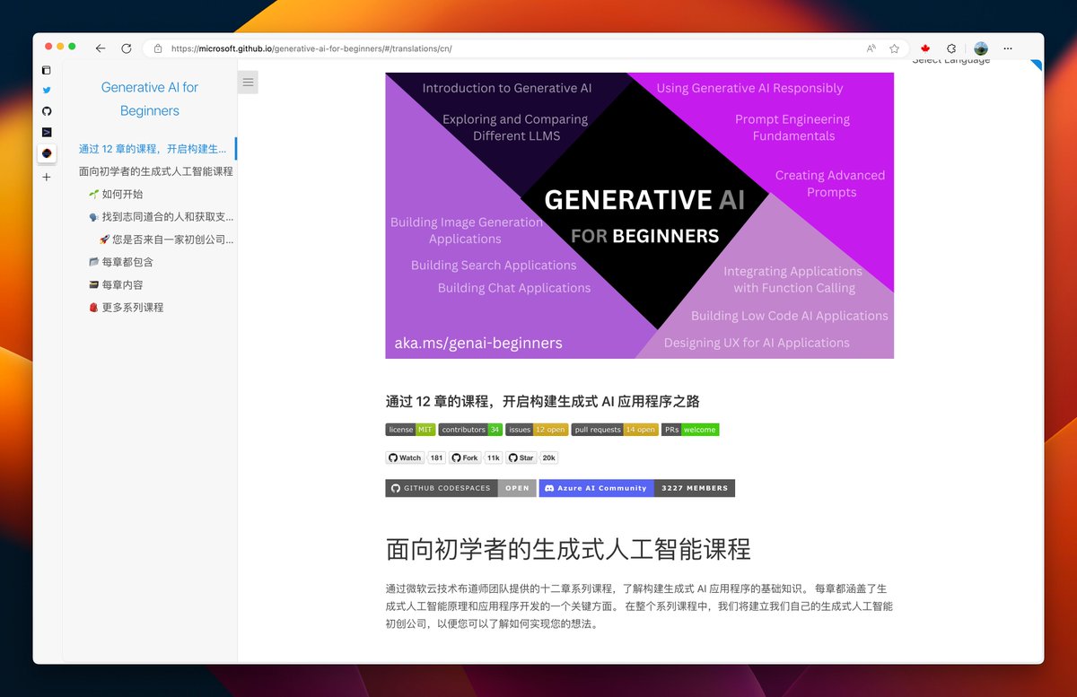This screenshot has width=1077, height=697.
Task: Bookmark this page with the star icon
Action: (894, 48)
